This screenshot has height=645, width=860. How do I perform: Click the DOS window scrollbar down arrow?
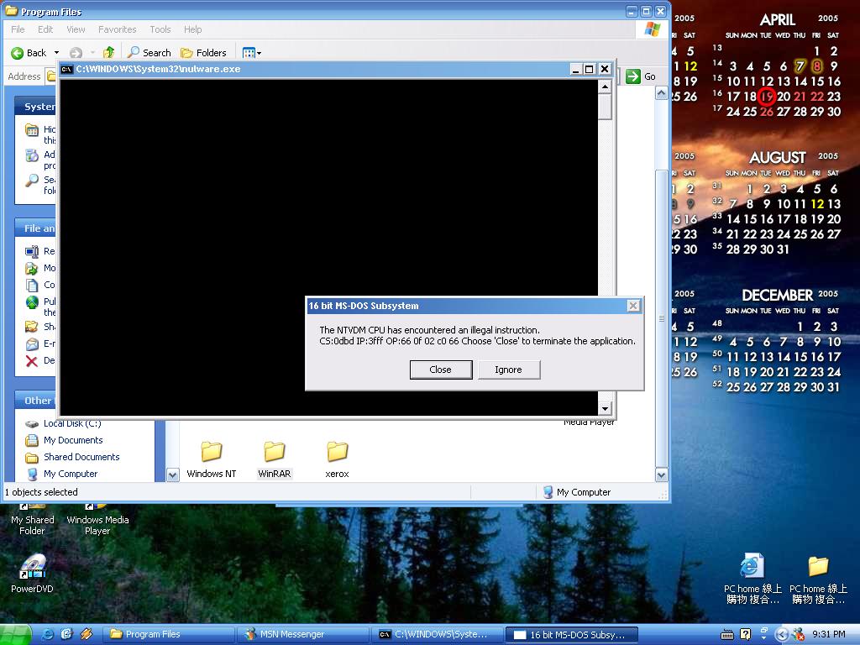[x=605, y=407]
